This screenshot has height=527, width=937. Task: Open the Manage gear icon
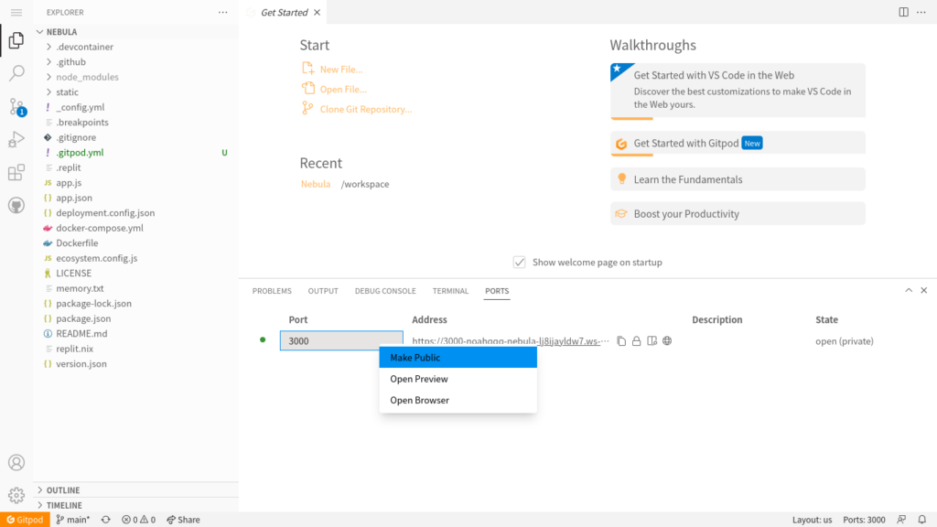coord(16,495)
